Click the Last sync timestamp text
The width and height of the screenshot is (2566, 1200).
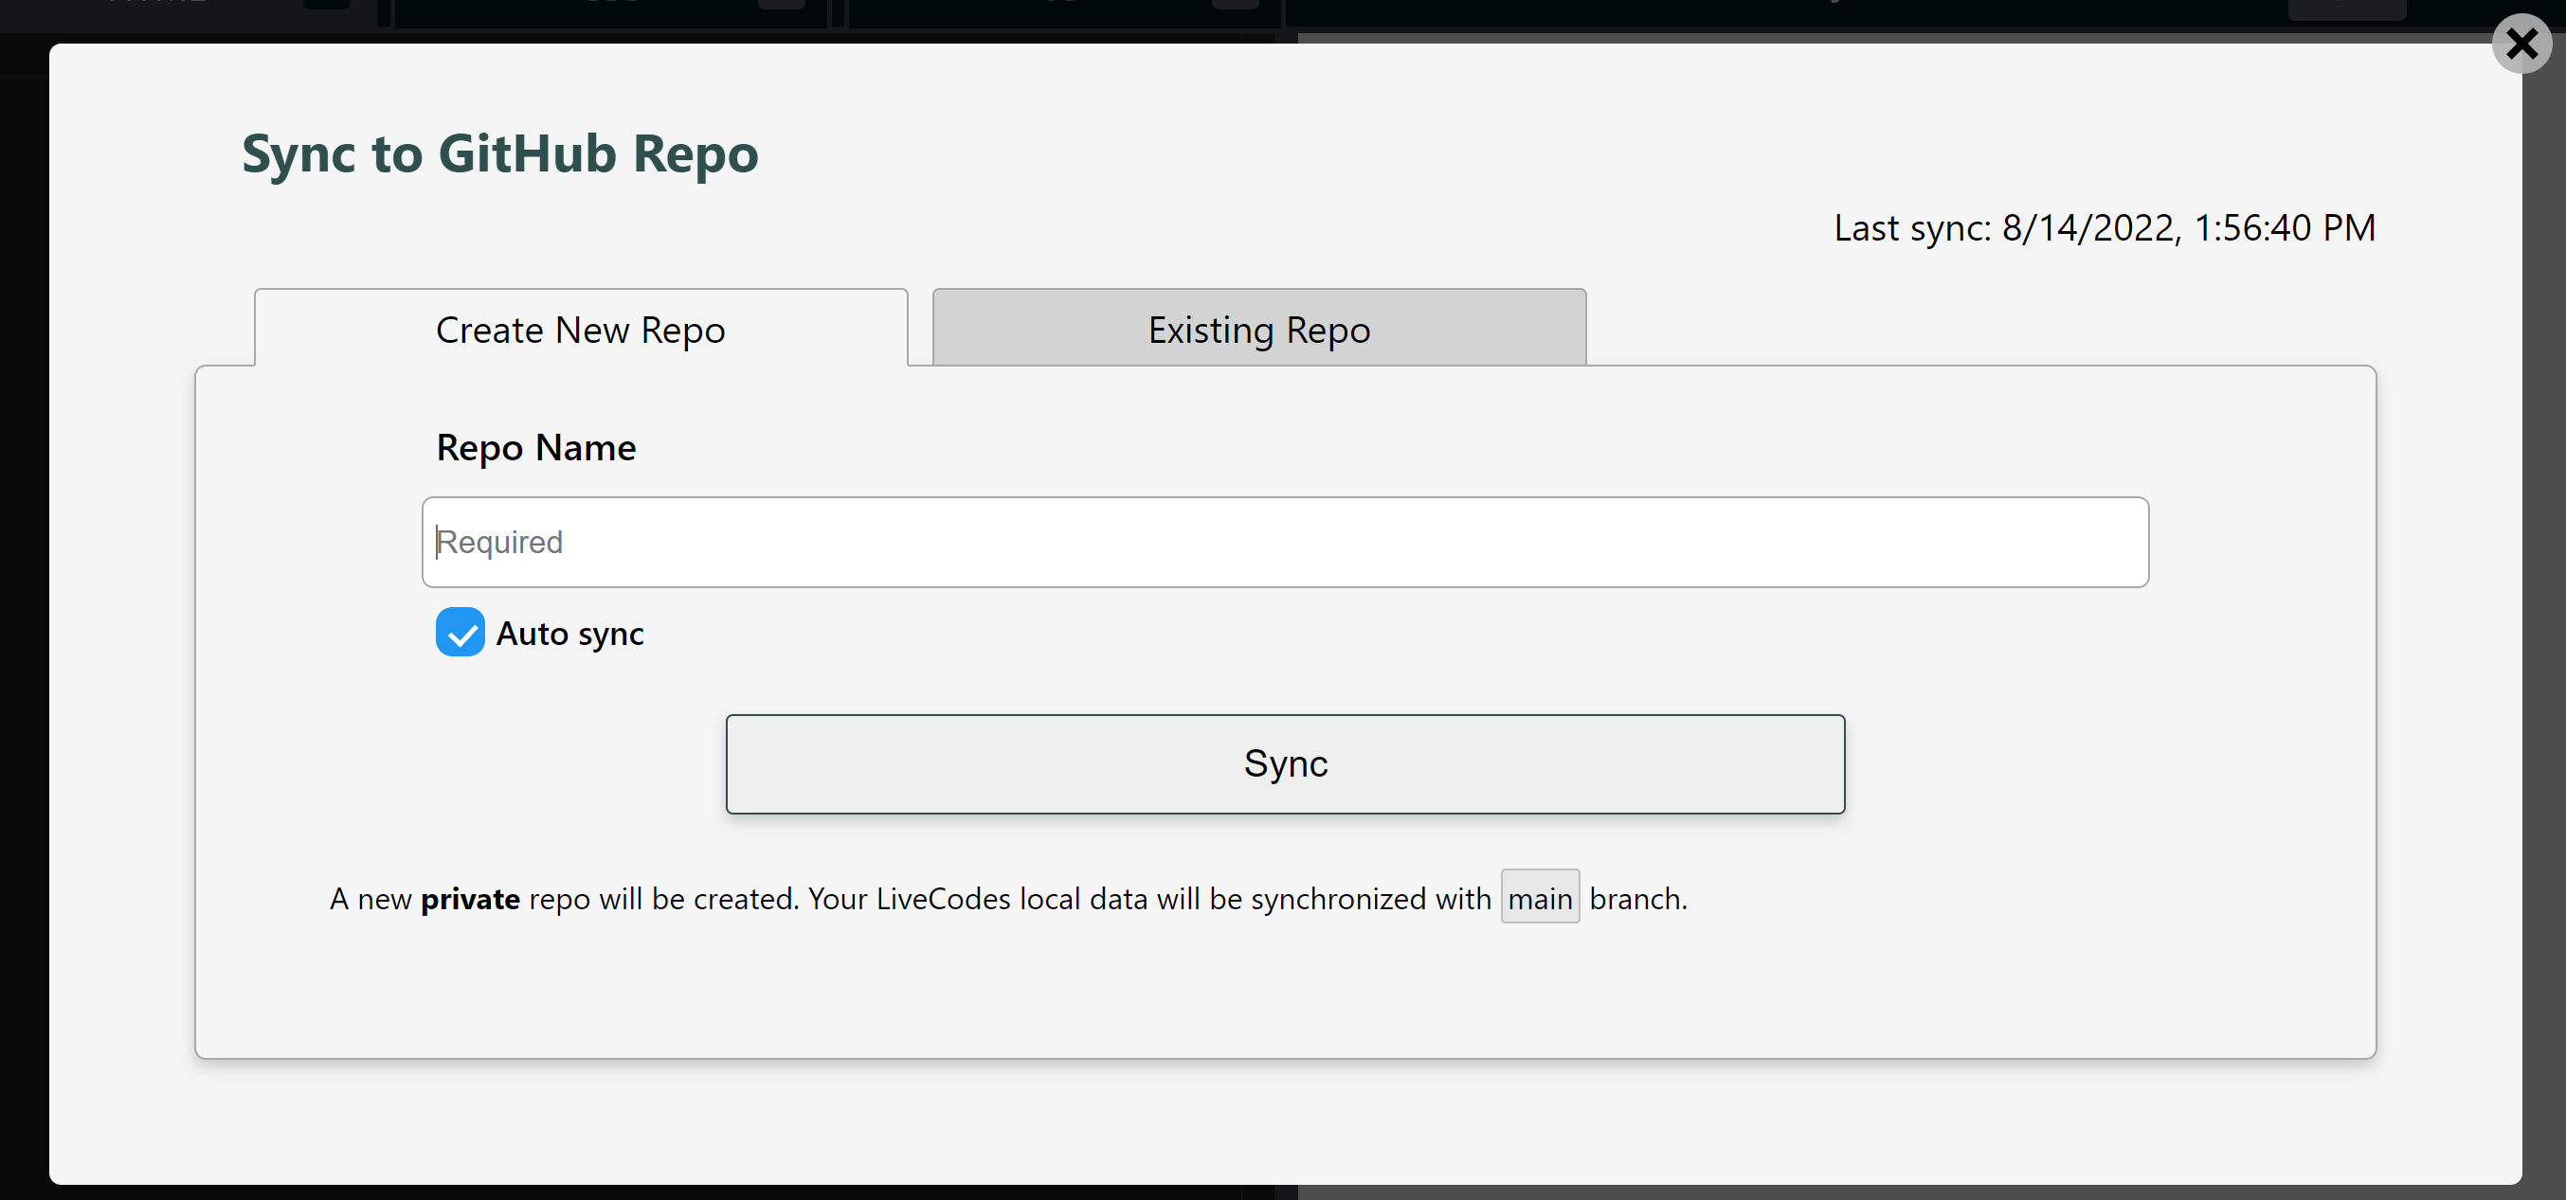pyautogui.click(x=2104, y=227)
